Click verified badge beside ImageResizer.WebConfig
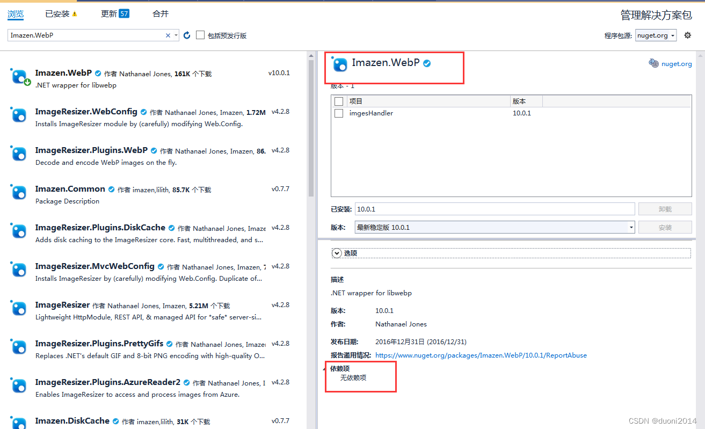This screenshot has width=705, height=429. click(x=143, y=112)
